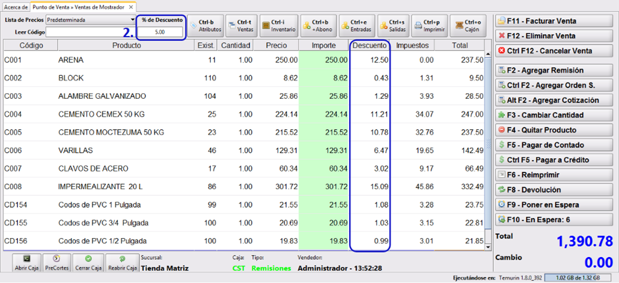This screenshot has height=283, width=619.
Task: Select the BLOCK product row
Action: click(244, 78)
